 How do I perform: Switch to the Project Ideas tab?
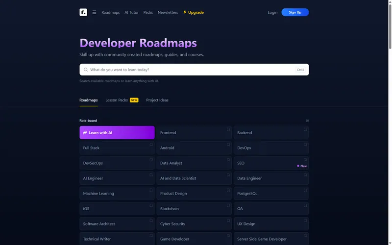click(157, 100)
